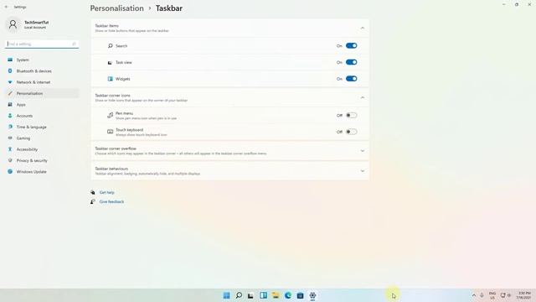
Task: Click the magnifier in Find a setting box
Action: (74, 44)
